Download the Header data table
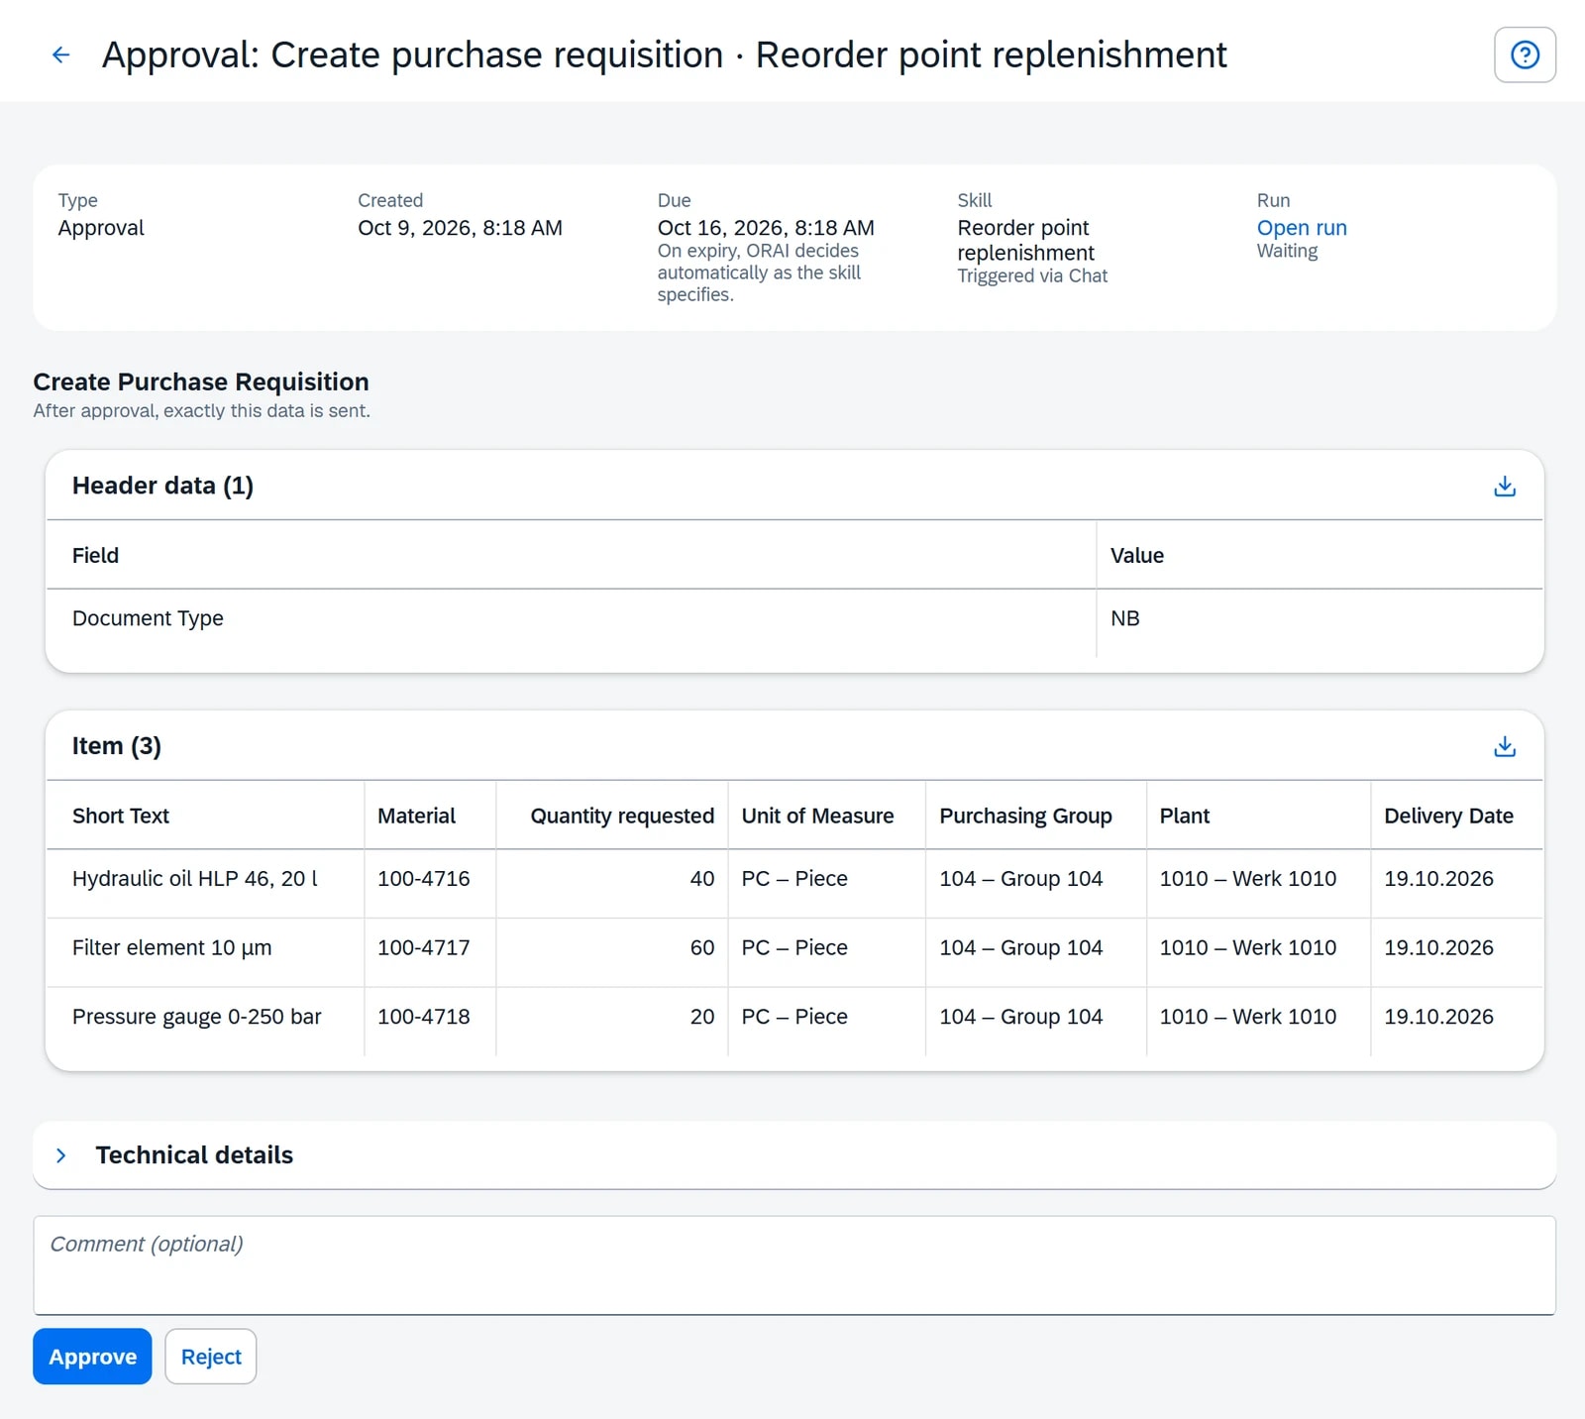This screenshot has width=1585, height=1419. tap(1504, 486)
